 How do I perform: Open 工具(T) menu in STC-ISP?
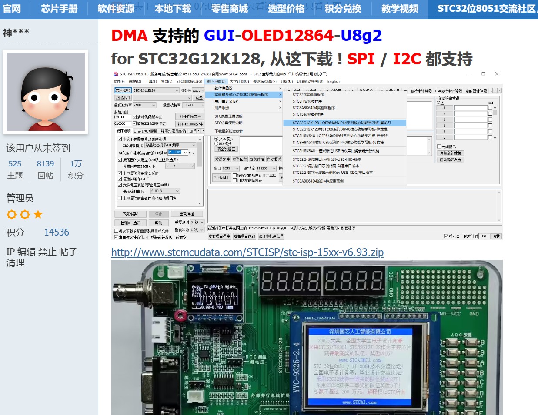[151, 81]
